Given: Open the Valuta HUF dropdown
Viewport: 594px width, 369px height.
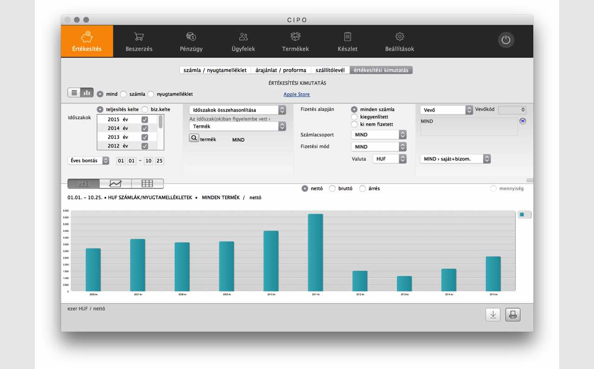Looking at the screenshot, I should click(x=389, y=159).
